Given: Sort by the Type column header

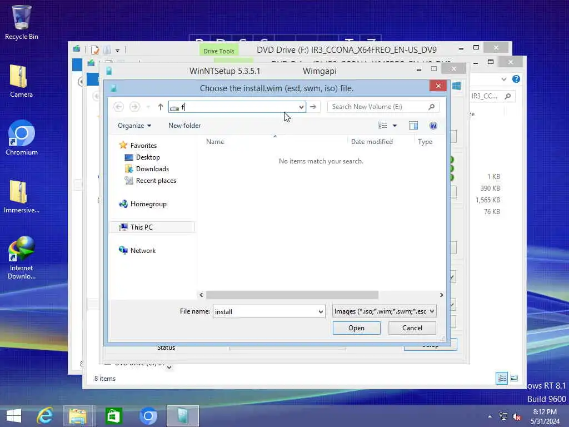Looking at the screenshot, I should [x=425, y=142].
